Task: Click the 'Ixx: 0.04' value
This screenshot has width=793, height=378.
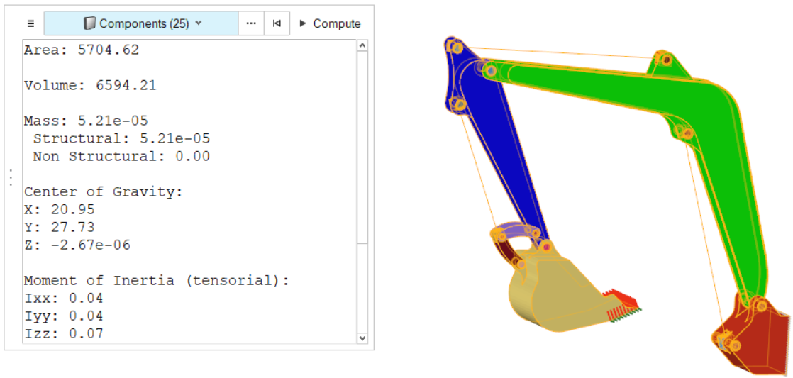Action: (64, 298)
